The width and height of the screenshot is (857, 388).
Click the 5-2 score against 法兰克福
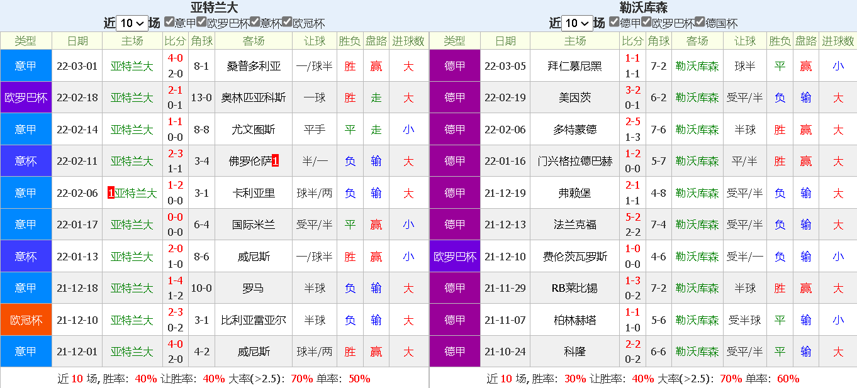pyautogui.click(x=632, y=217)
